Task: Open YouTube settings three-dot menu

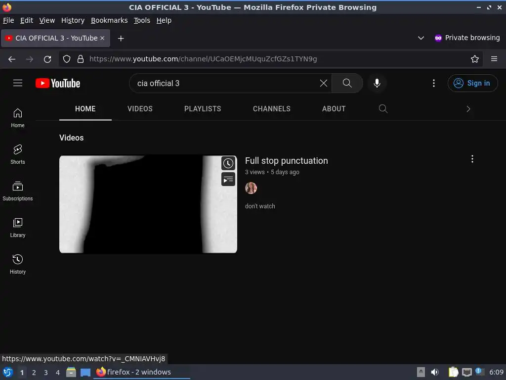Action: pyautogui.click(x=434, y=83)
